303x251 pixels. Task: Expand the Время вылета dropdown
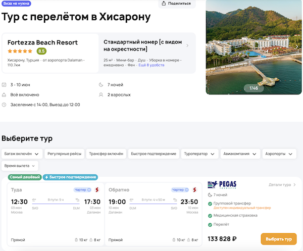[x=20, y=166]
